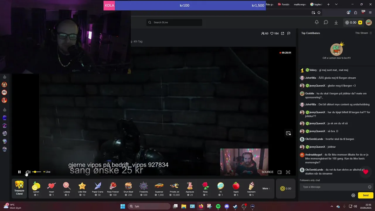This screenshot has height=211, width=375.
Task: Send a Drum Beat gift
Action: 128,189
